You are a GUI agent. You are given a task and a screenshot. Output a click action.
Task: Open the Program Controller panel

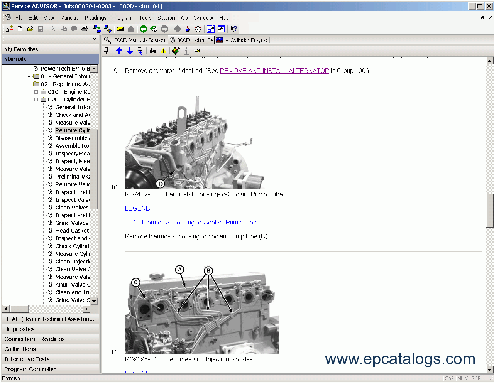tap(50, 369)
